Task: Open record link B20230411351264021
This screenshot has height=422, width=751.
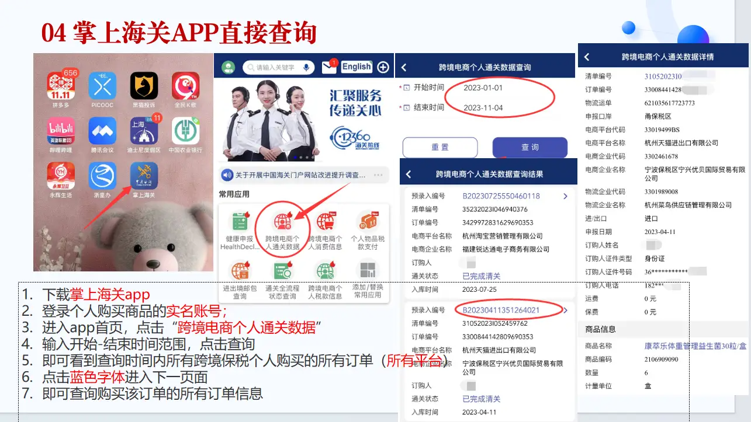Action: pos(501,311)
